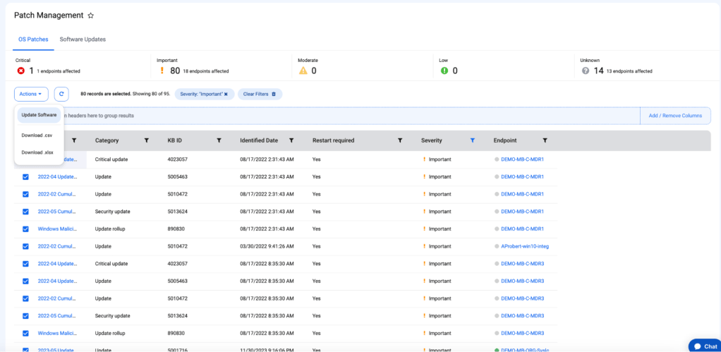Viewport: 721px width, 352px height.
Task: Uncheck the row with KB 5005463 on DEMO-MB-C-MDR1
Action: coord(25,177)
